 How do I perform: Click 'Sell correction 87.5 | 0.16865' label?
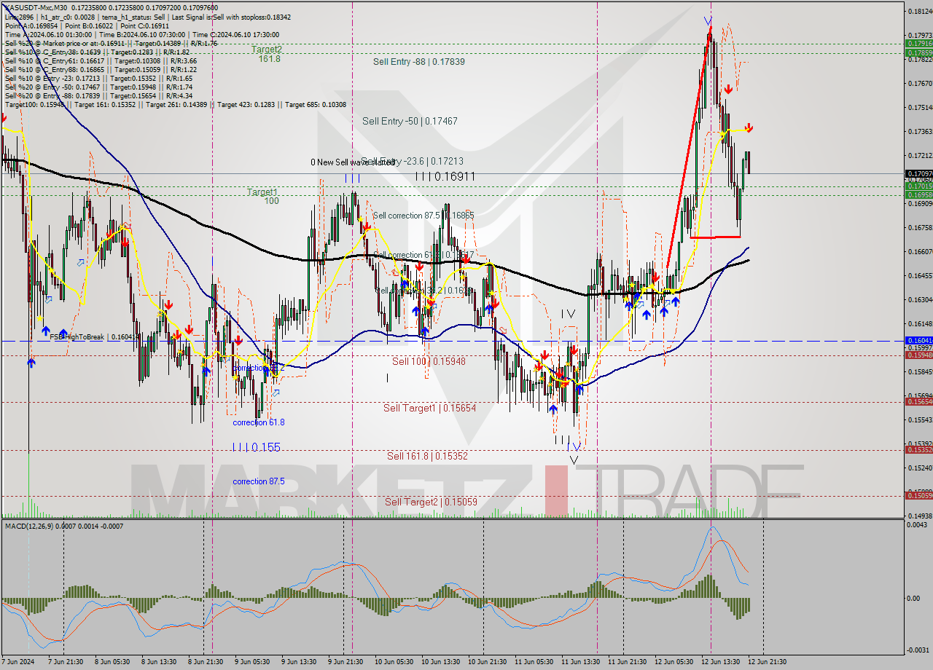(x=423, y=216)
